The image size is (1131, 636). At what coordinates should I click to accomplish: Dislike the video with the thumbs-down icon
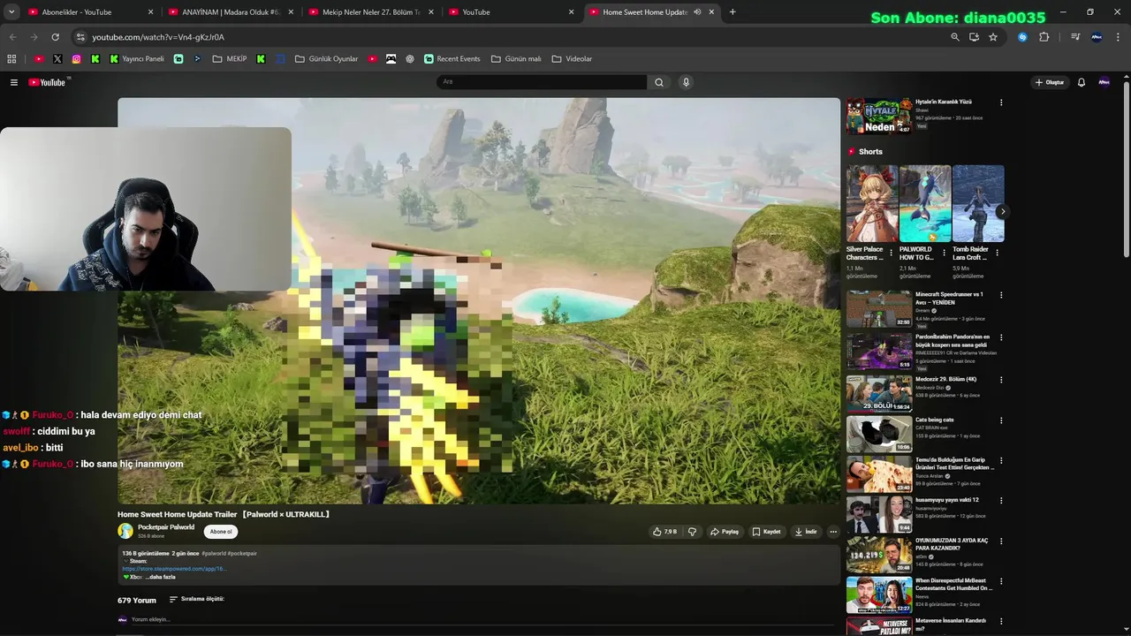[692, 532]
